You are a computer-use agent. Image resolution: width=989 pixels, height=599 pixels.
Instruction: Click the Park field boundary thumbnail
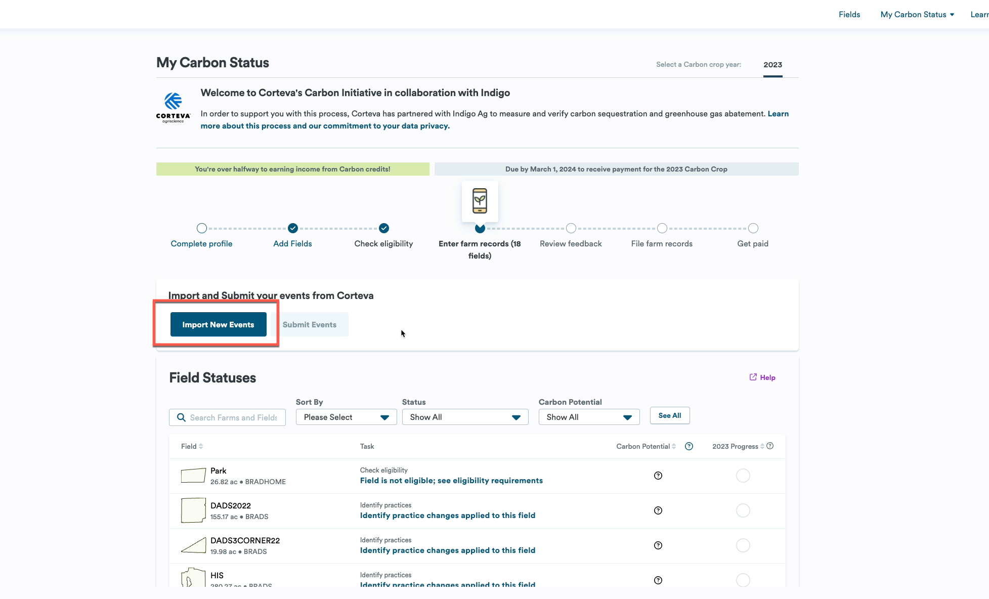[x=193, y=476]
